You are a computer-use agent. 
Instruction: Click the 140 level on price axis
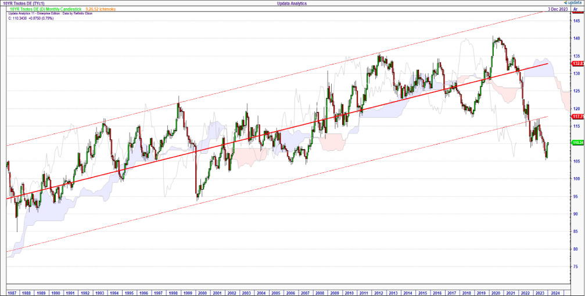[x=576, y=38]
